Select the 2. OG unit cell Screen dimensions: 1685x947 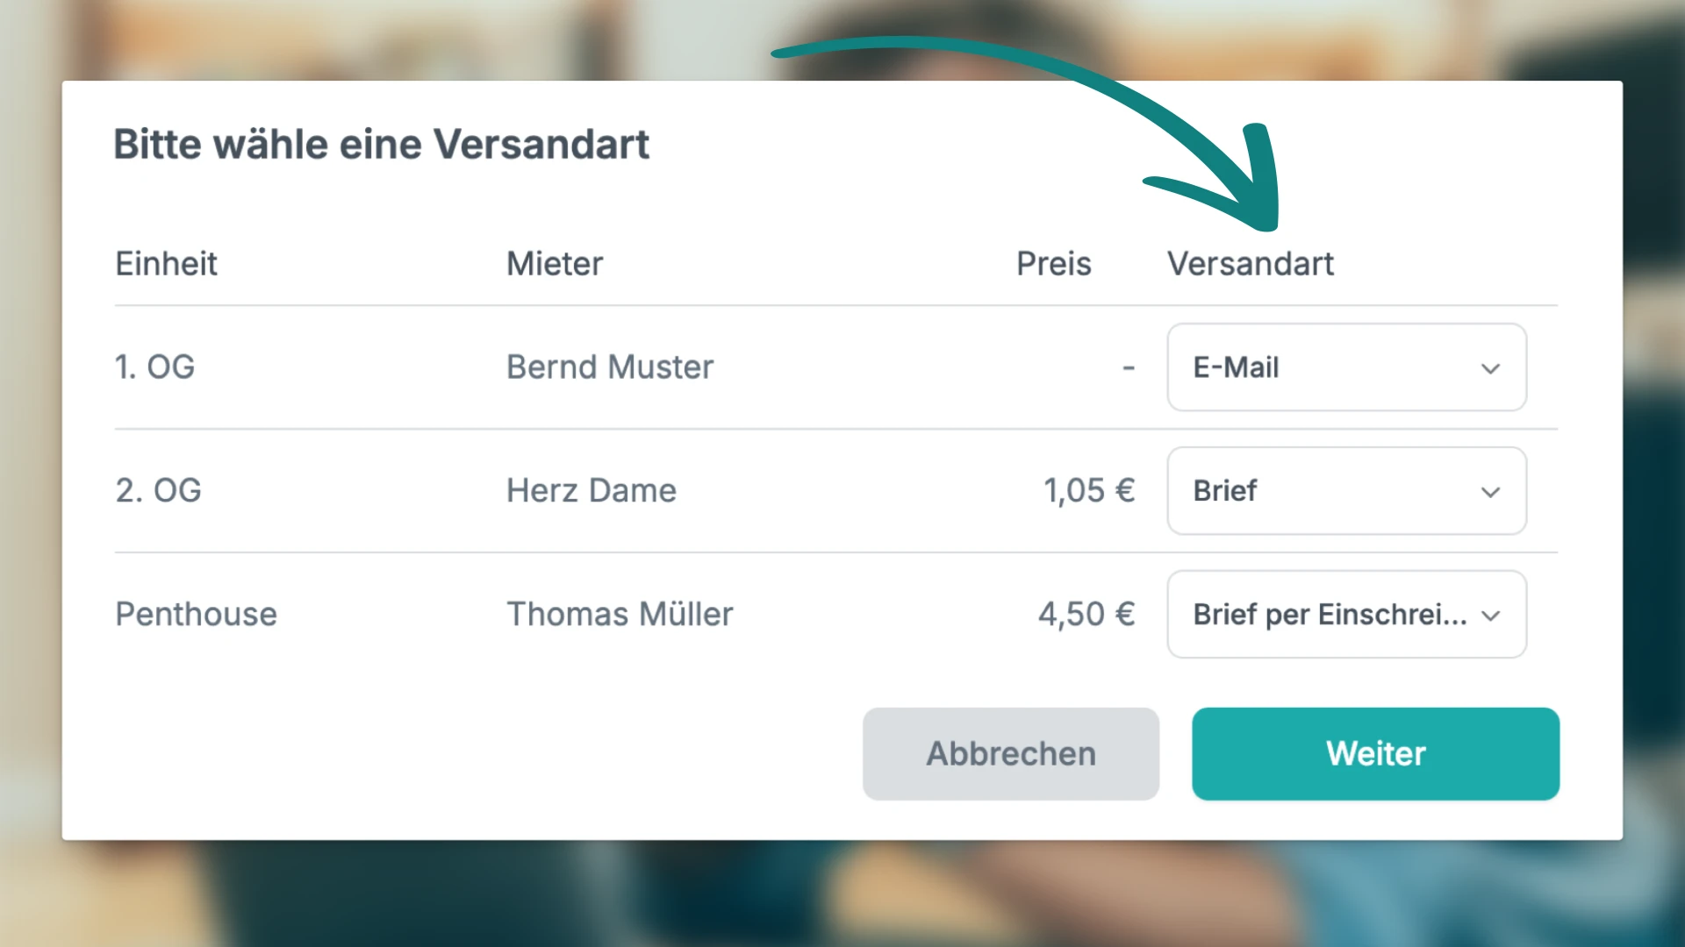click(x=159, y=491)
